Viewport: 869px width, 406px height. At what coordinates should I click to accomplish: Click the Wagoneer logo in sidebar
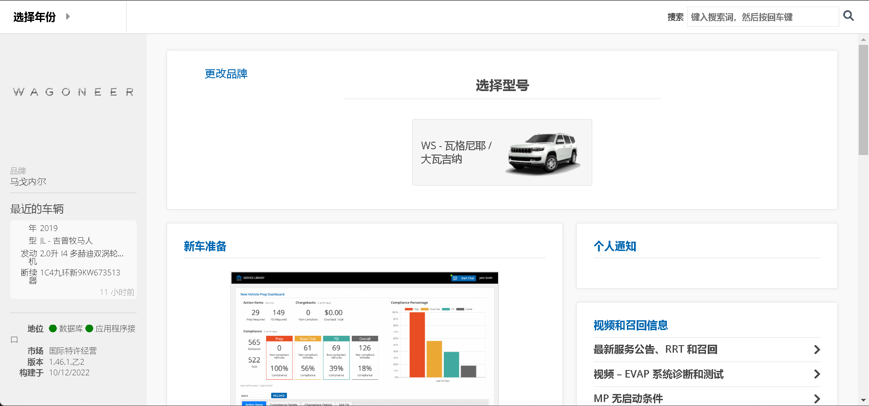coord(73,92)
